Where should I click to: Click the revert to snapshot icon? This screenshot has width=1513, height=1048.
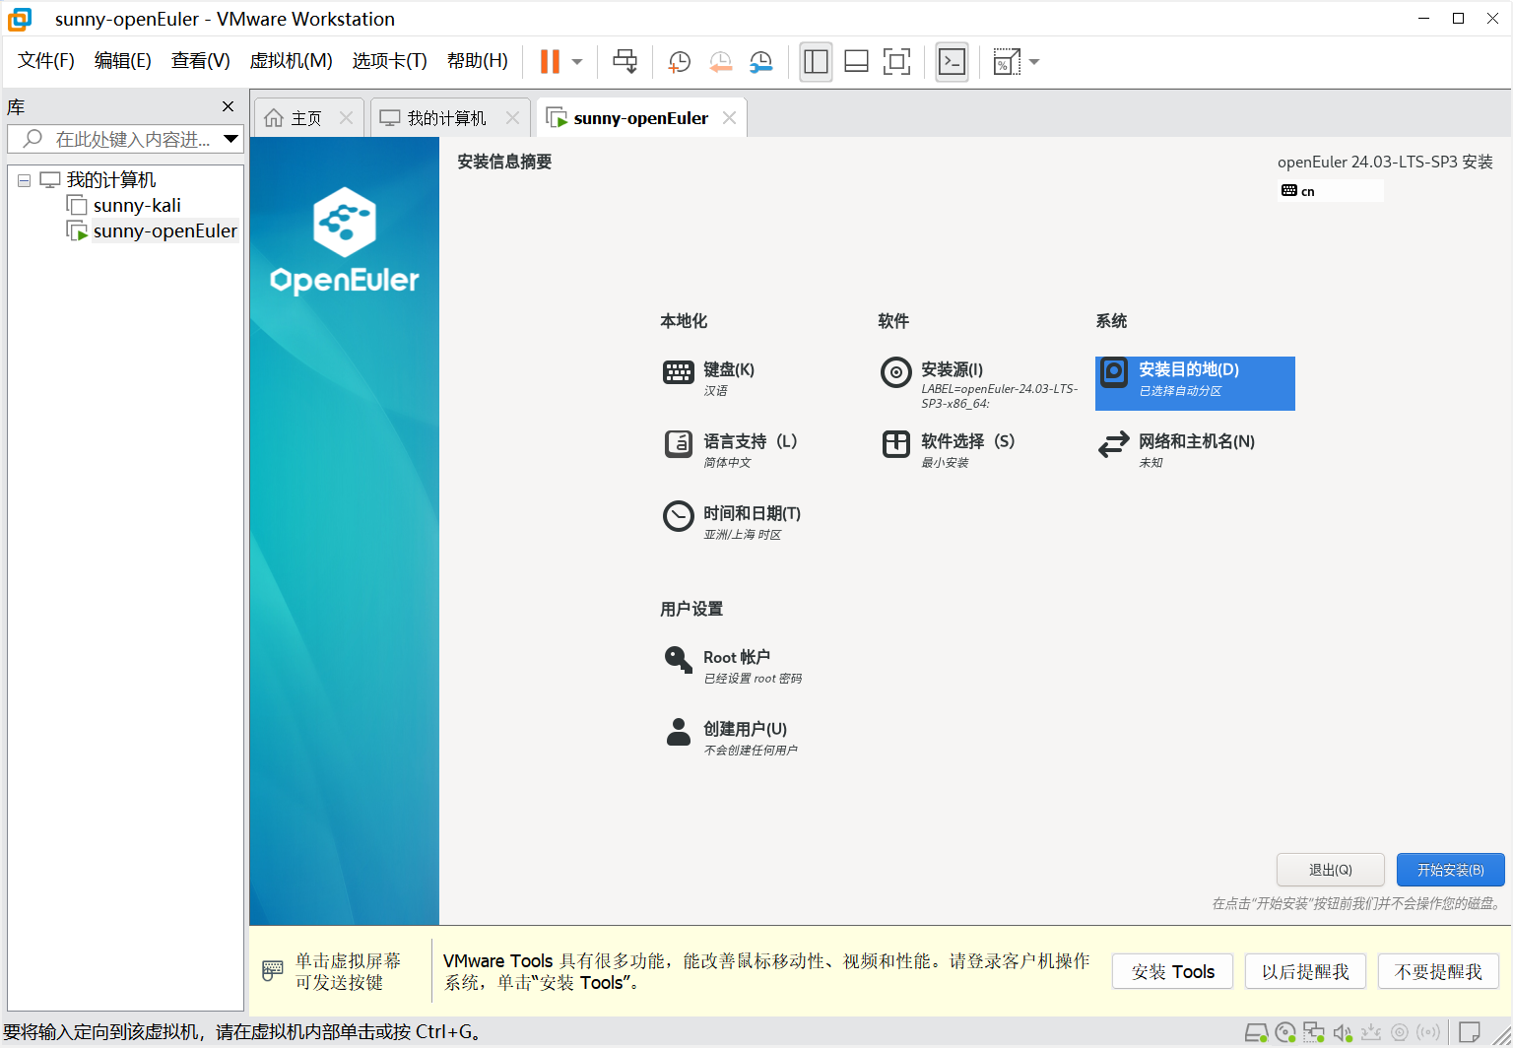point(720,62)
